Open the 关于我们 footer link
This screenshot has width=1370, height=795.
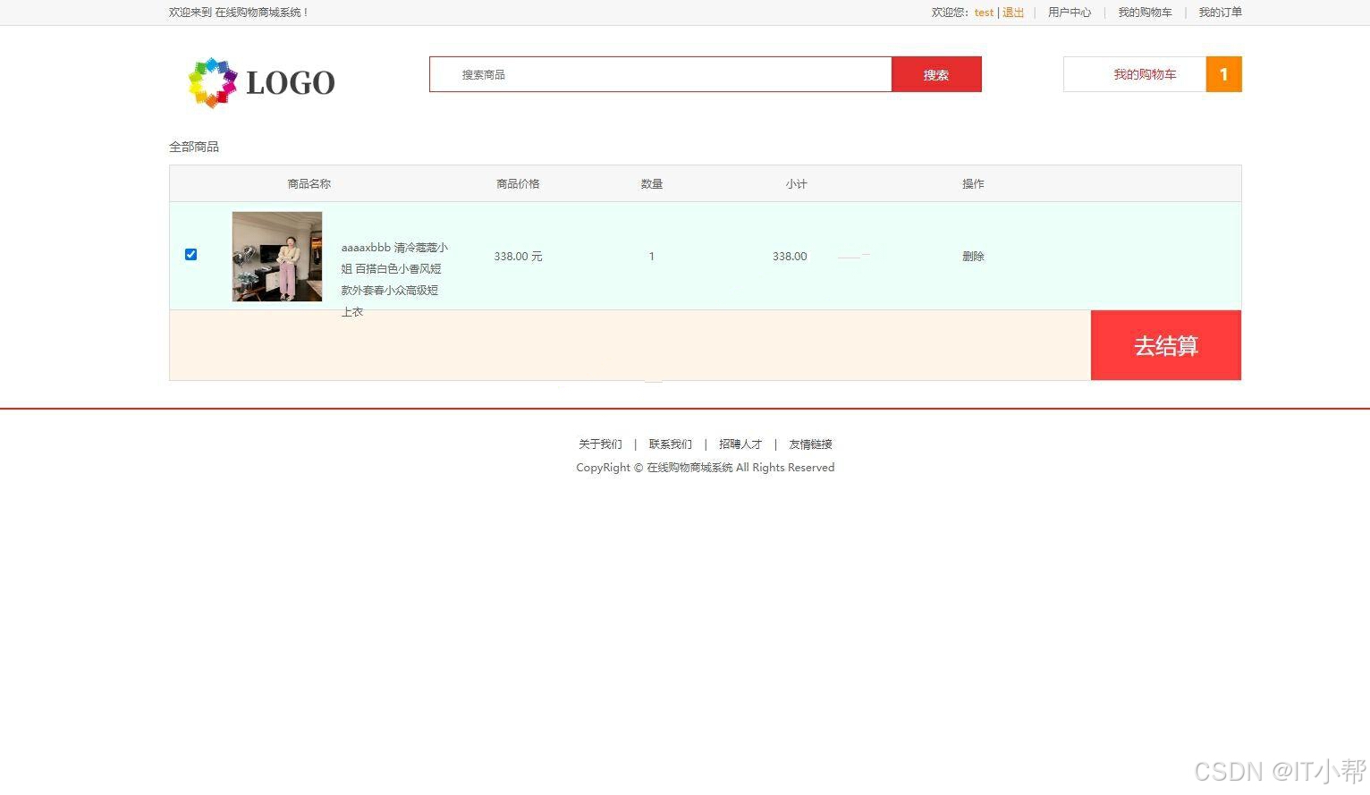[x=600, y=444]
